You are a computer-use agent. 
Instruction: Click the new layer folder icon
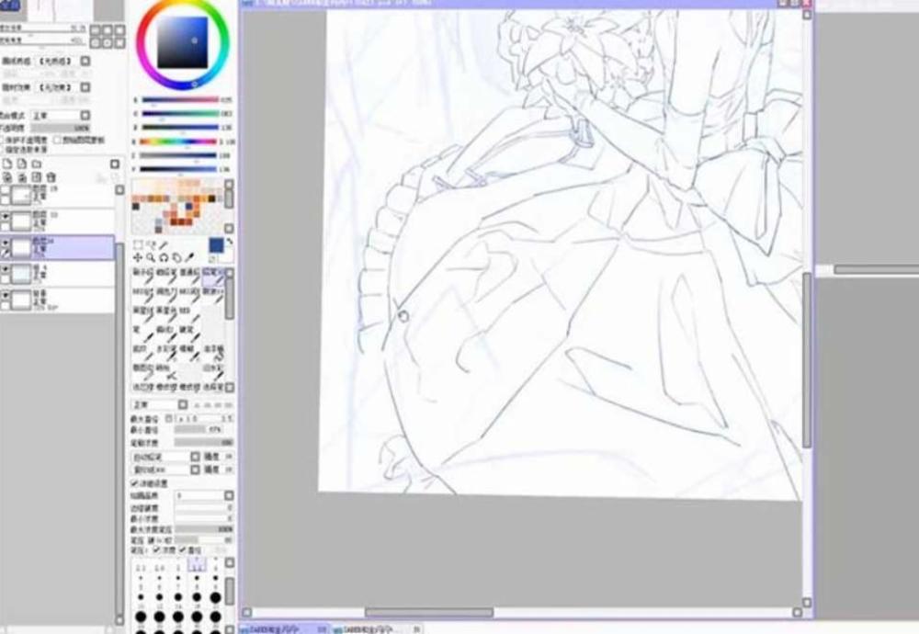click(36, 164)
